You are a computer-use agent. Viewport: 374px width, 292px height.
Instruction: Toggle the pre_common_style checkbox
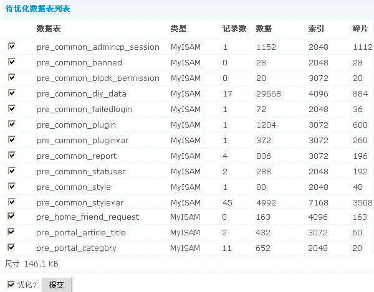(12, 186)
